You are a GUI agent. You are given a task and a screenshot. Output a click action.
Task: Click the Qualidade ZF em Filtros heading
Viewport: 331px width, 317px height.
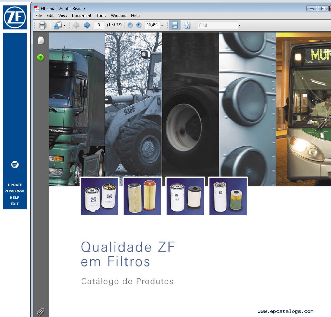tap(128, 254)
